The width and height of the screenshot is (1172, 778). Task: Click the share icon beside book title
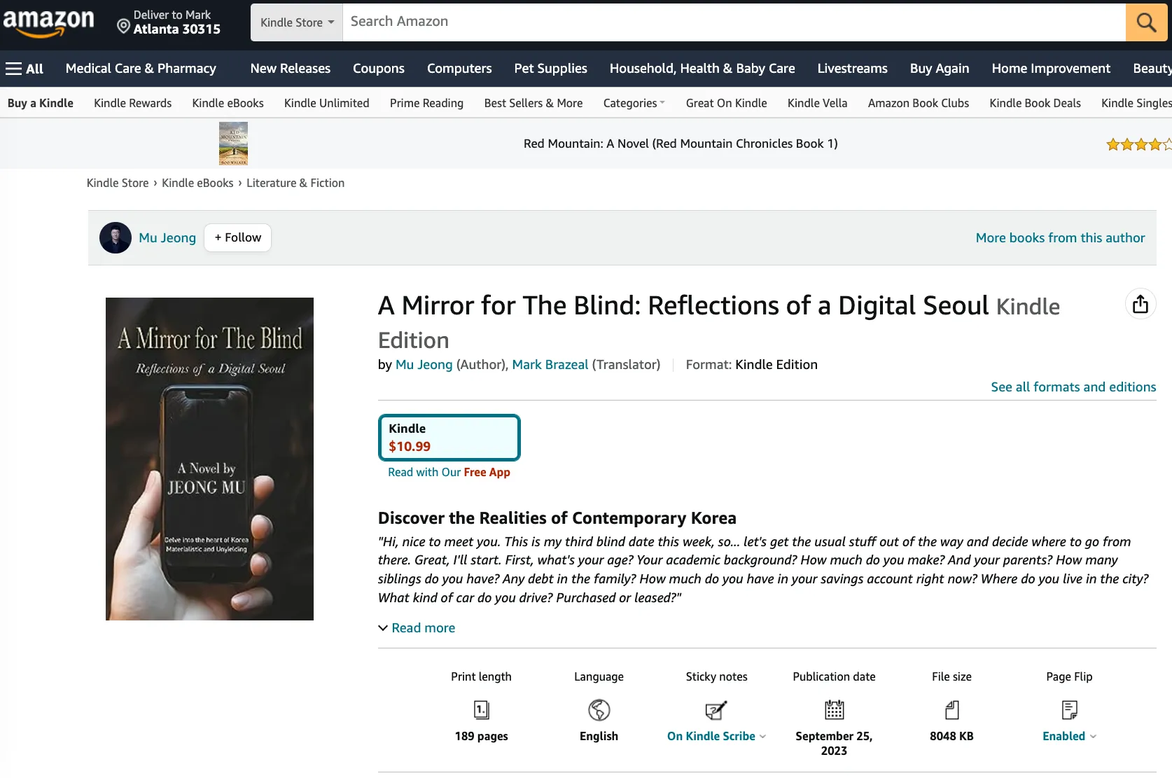coord(1140,304)
